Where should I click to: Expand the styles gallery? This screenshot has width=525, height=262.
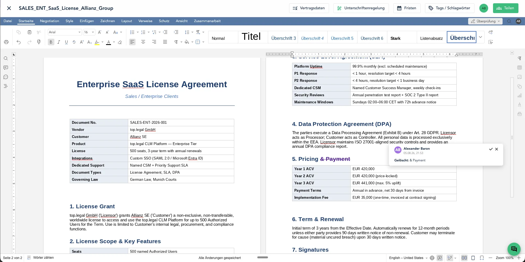coord(480,37)
